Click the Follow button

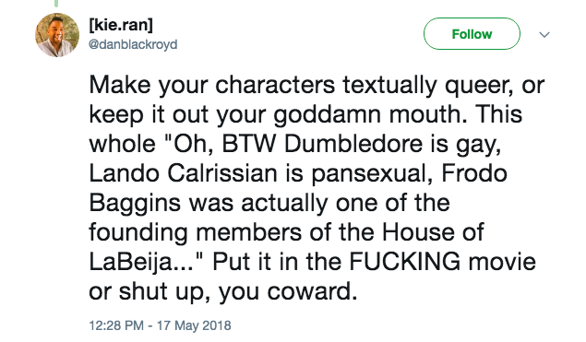[x=472, y=34]
